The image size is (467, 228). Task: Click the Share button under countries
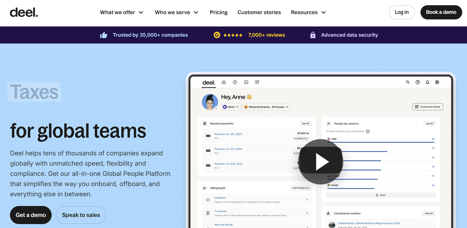point(380,195)
